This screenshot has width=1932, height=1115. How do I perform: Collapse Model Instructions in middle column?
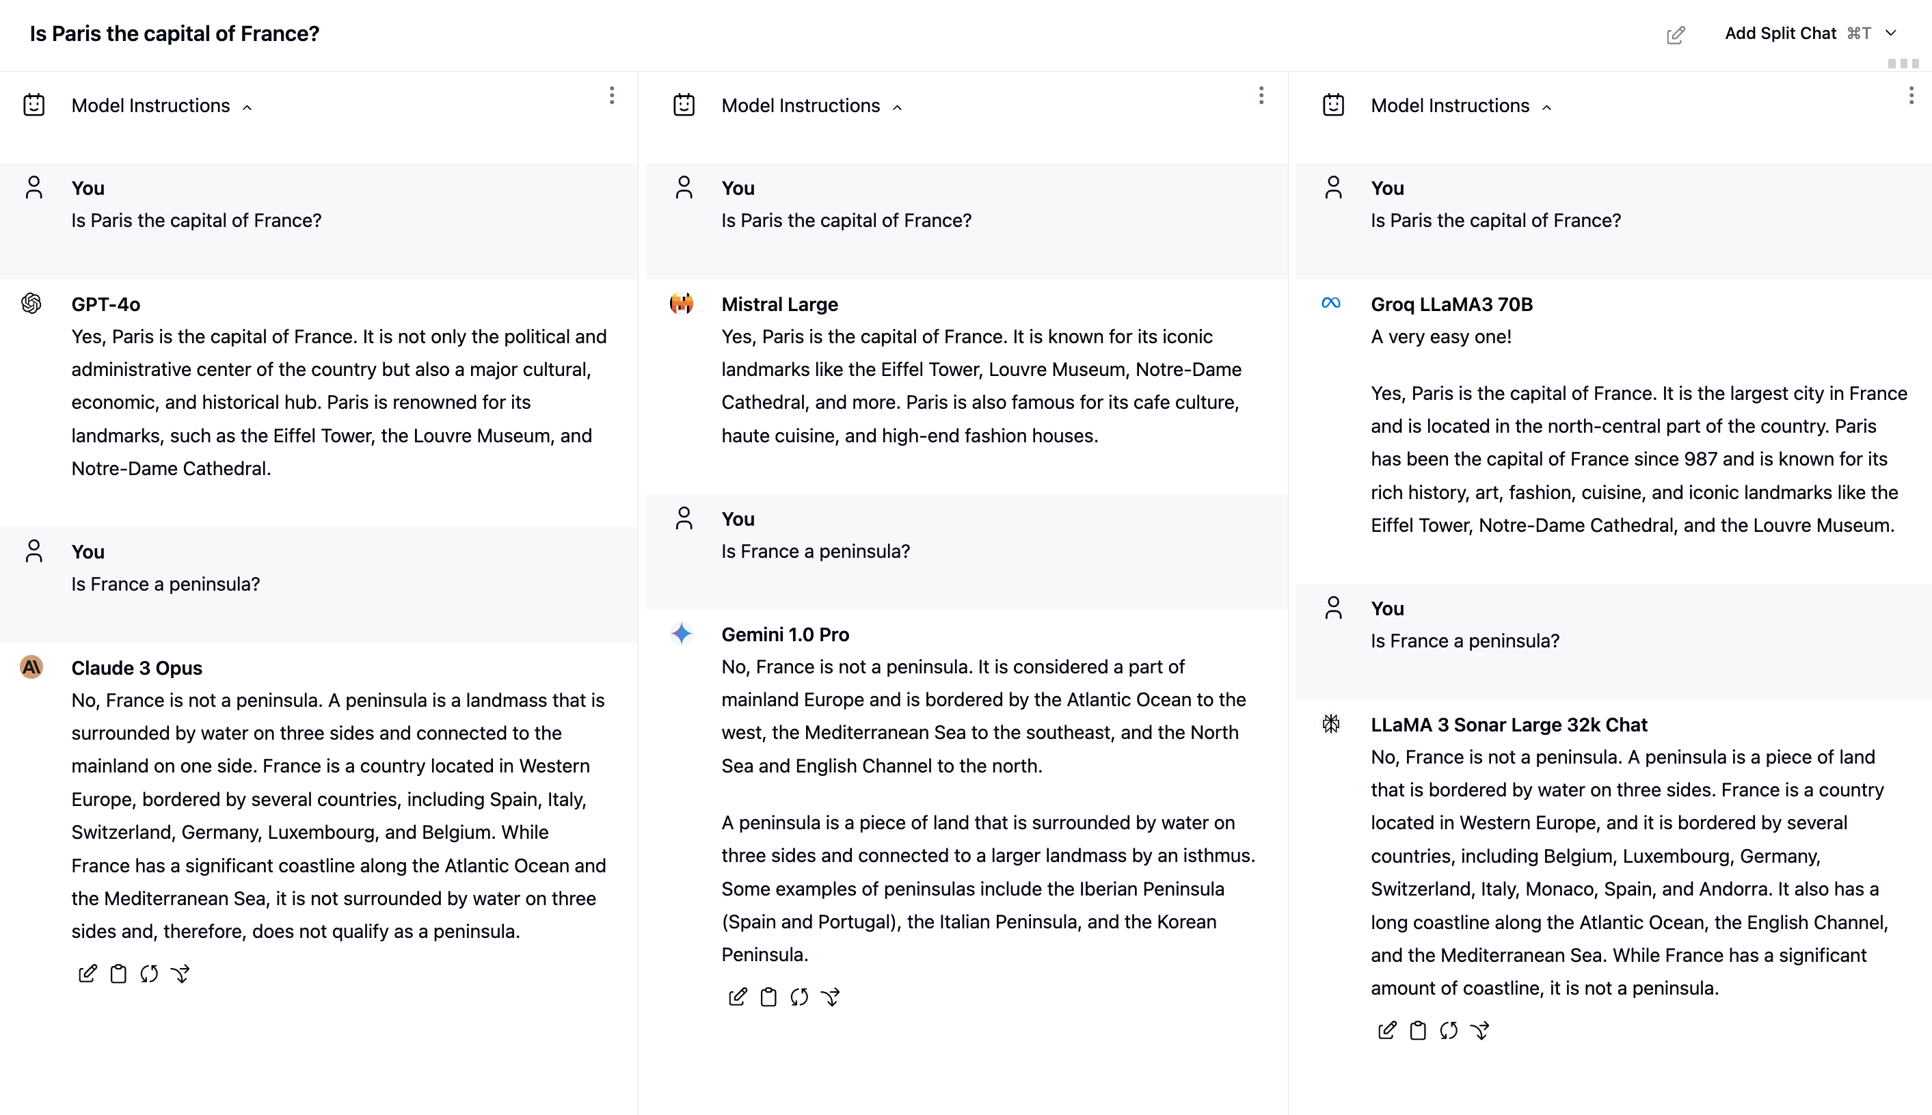tap(897, 107)
